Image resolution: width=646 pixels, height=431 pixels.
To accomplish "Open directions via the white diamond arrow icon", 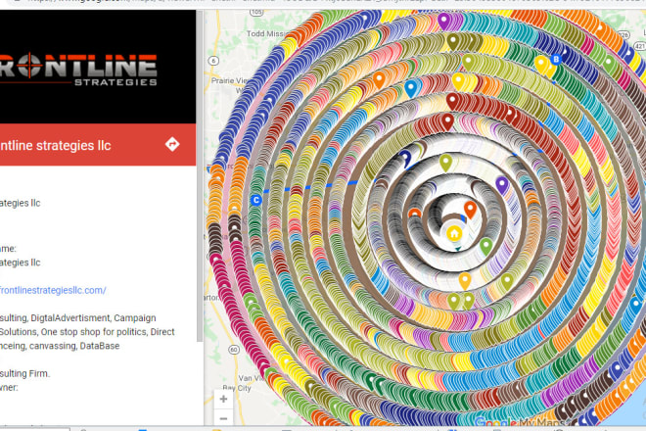I will [x=172, y=144].
